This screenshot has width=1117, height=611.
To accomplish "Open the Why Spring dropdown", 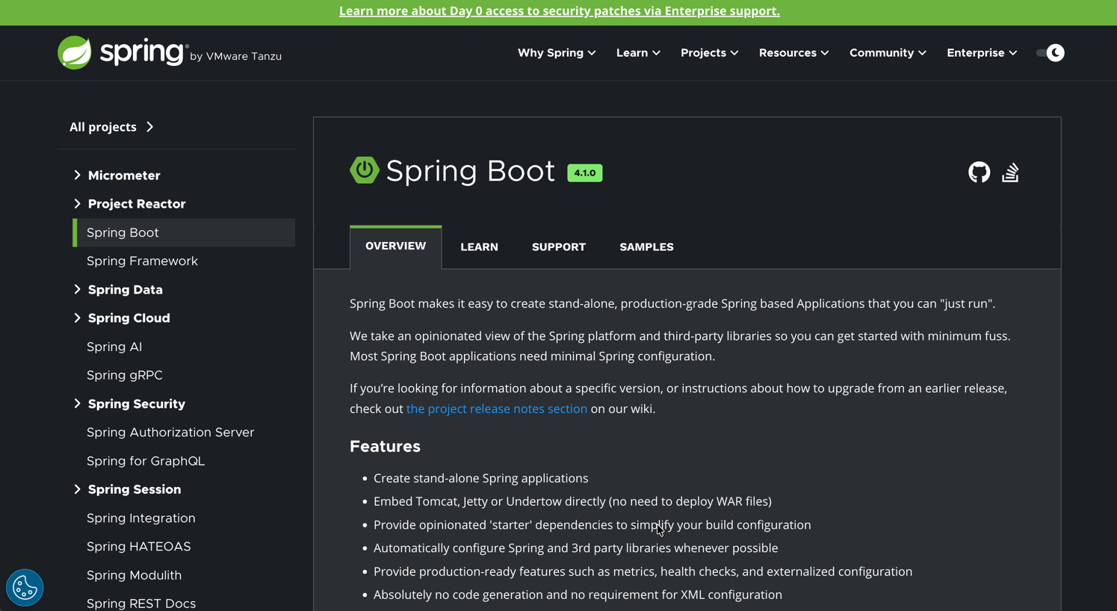I will 557,53.
